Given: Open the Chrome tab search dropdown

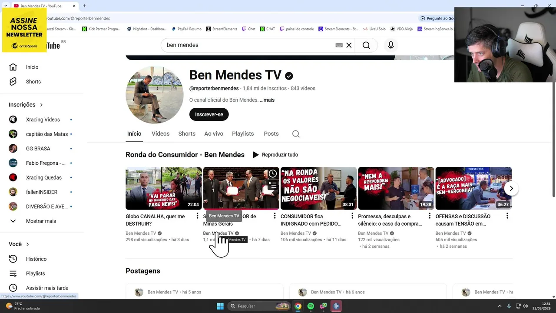Looking at the screenshot, I should click(5, 6).
